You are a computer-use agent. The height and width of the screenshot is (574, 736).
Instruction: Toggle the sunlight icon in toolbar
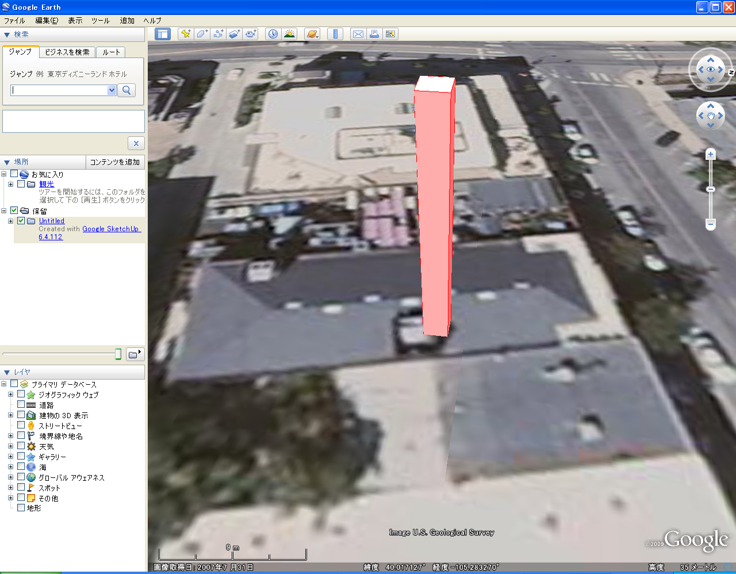pos(289,34)
